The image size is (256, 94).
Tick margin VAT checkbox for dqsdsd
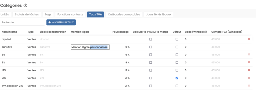click(x=150, y=39)
